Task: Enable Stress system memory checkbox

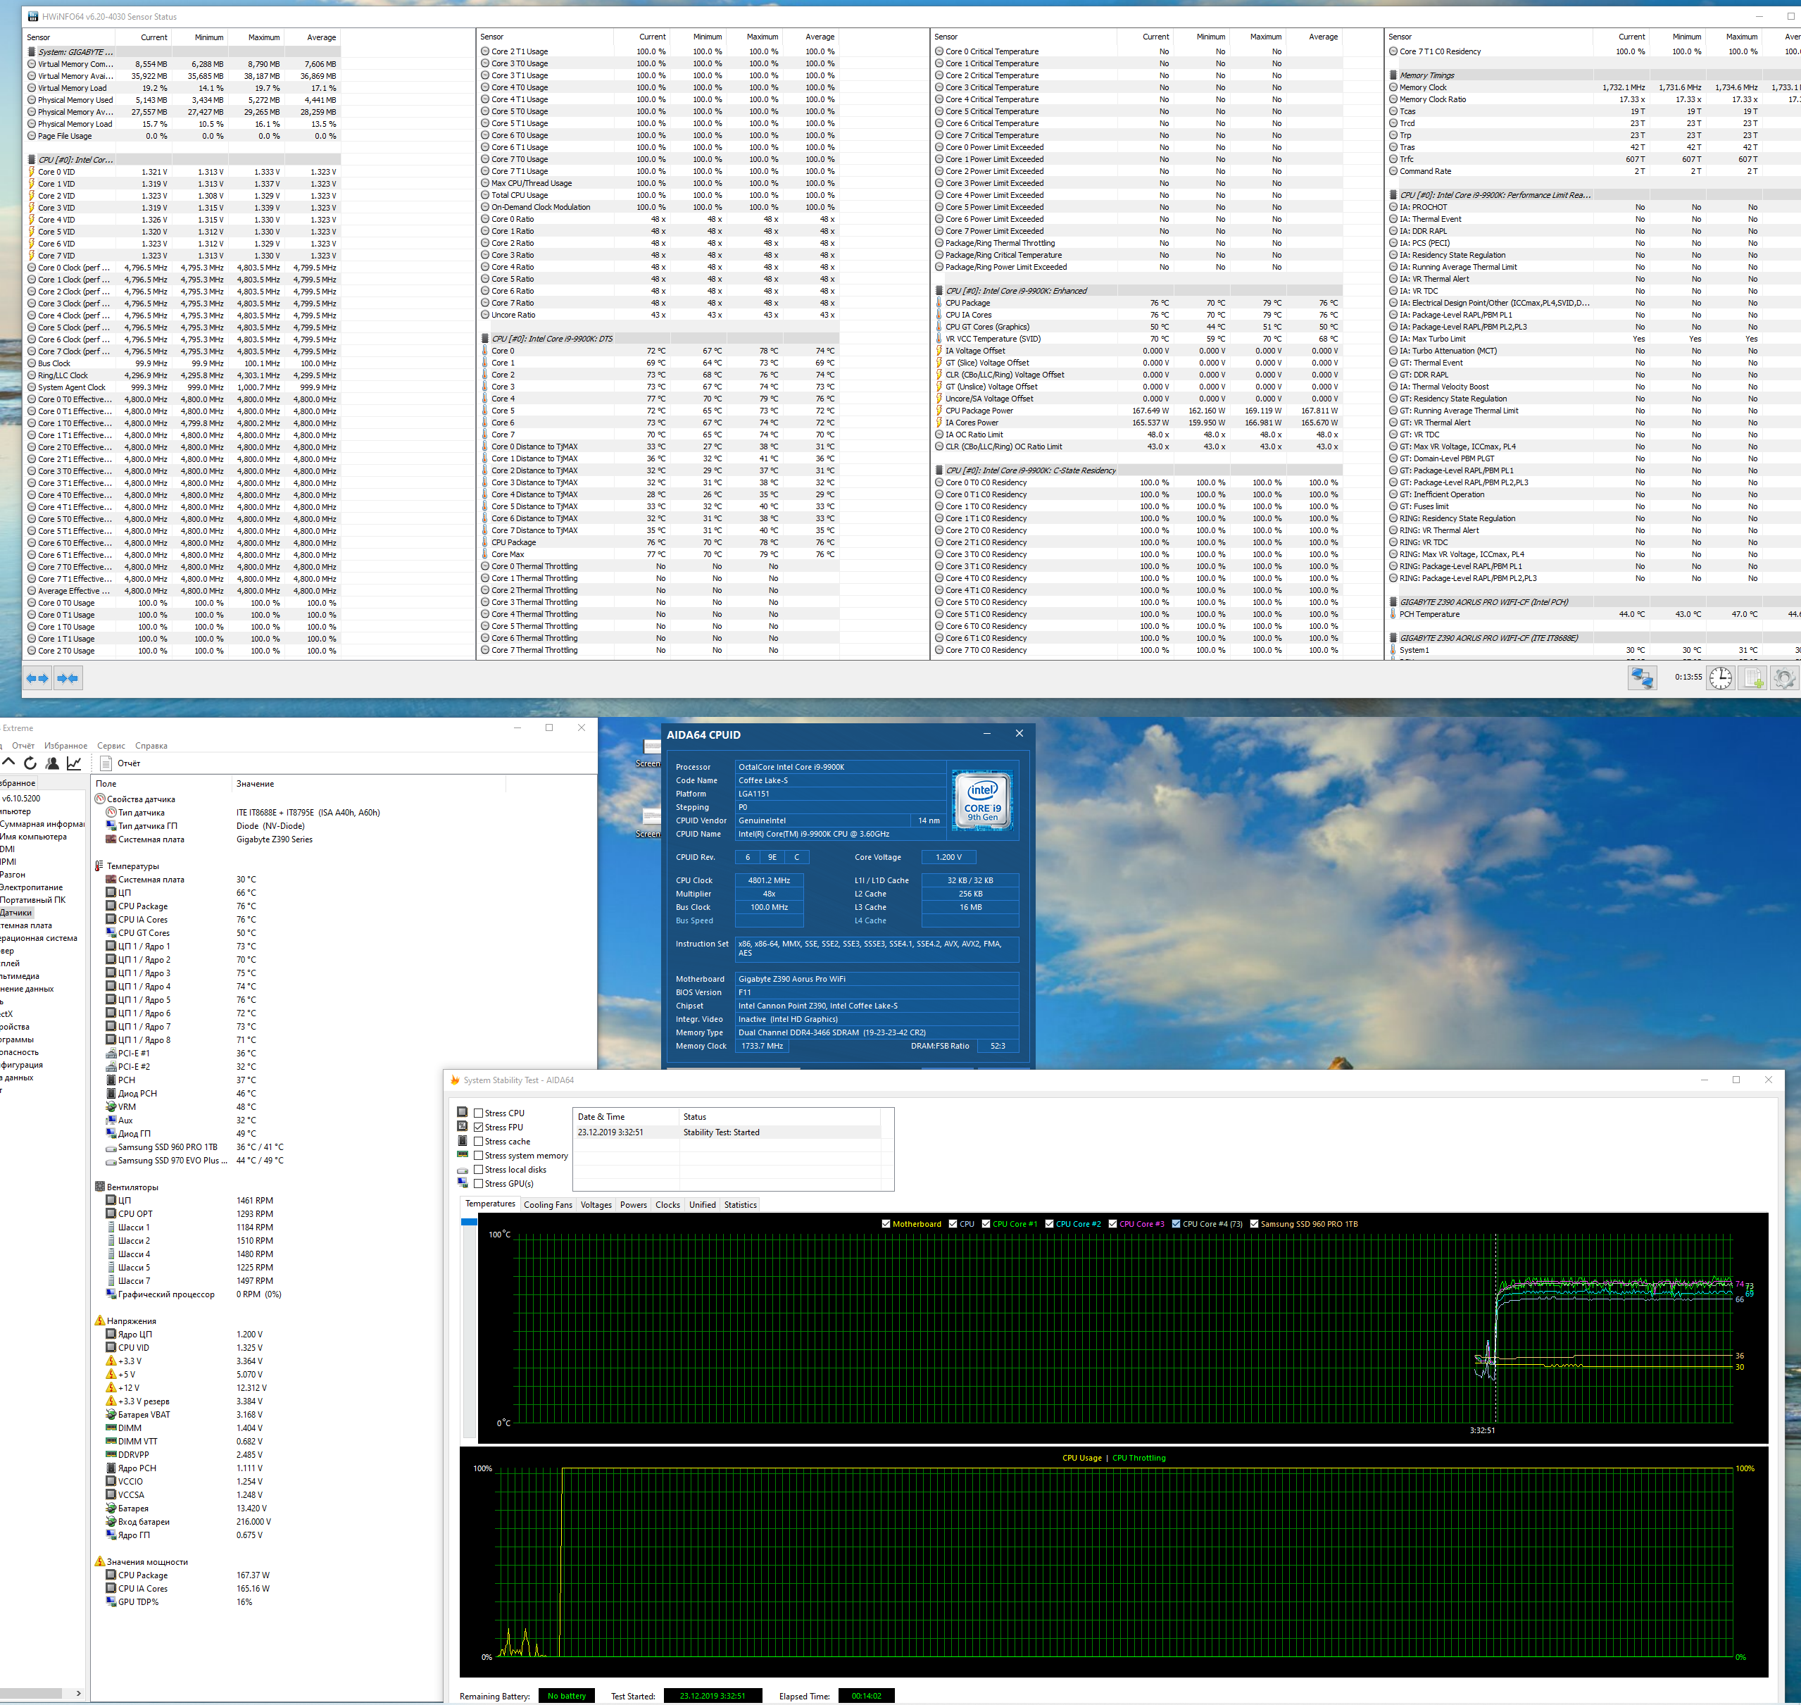Action: pyautogui.click(x=479, y=1156)
